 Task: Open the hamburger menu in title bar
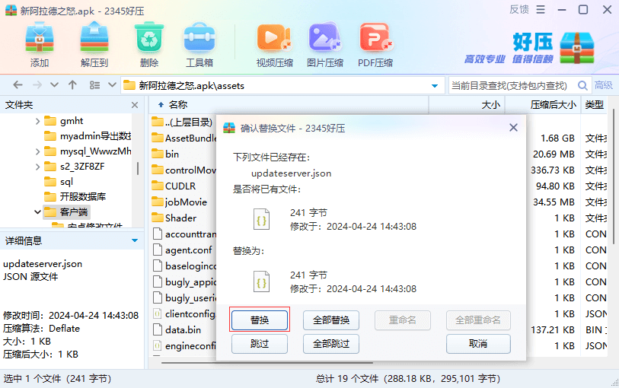541,9
